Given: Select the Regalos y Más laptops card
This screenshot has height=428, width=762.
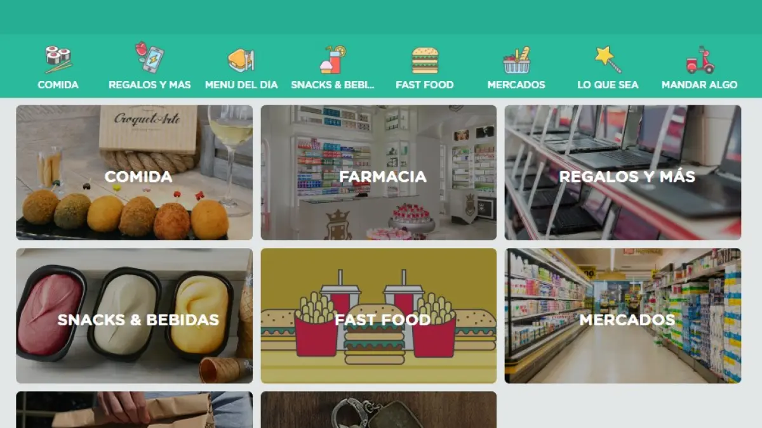Looking at the screenshot, I should (623, 172).
